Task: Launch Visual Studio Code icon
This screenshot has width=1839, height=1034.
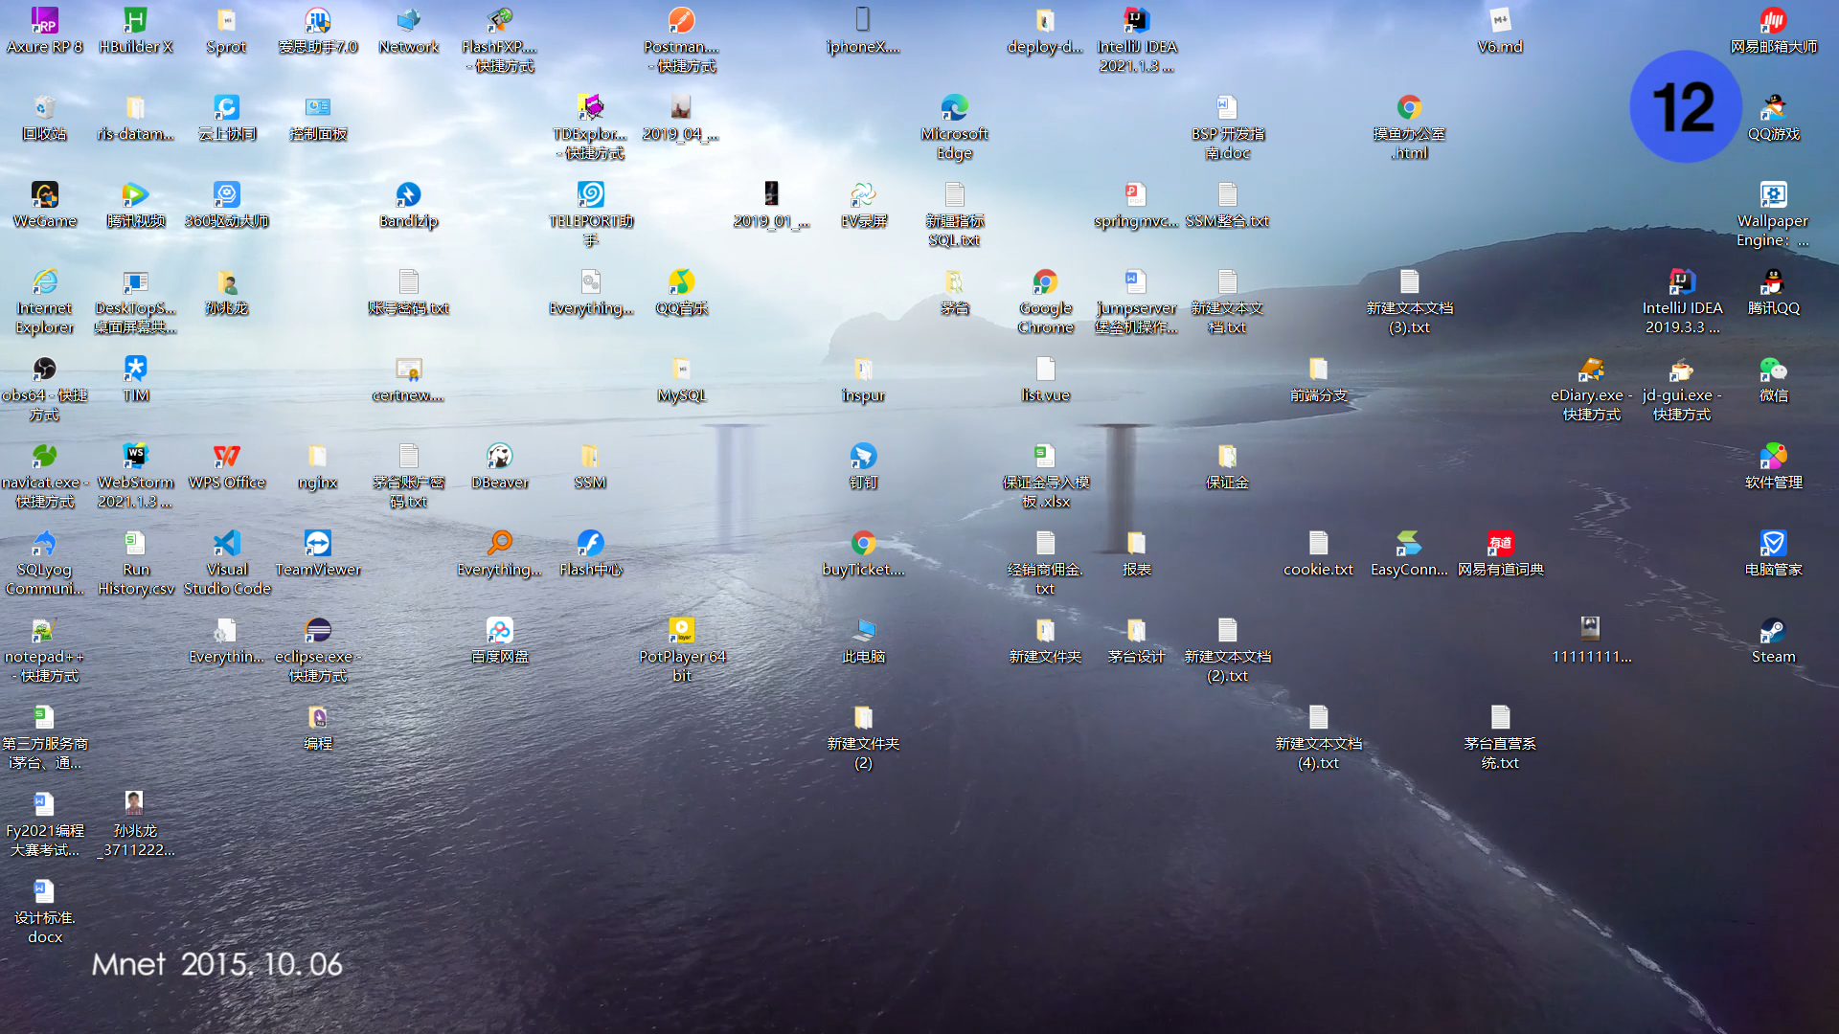Action: click(227, 563)
